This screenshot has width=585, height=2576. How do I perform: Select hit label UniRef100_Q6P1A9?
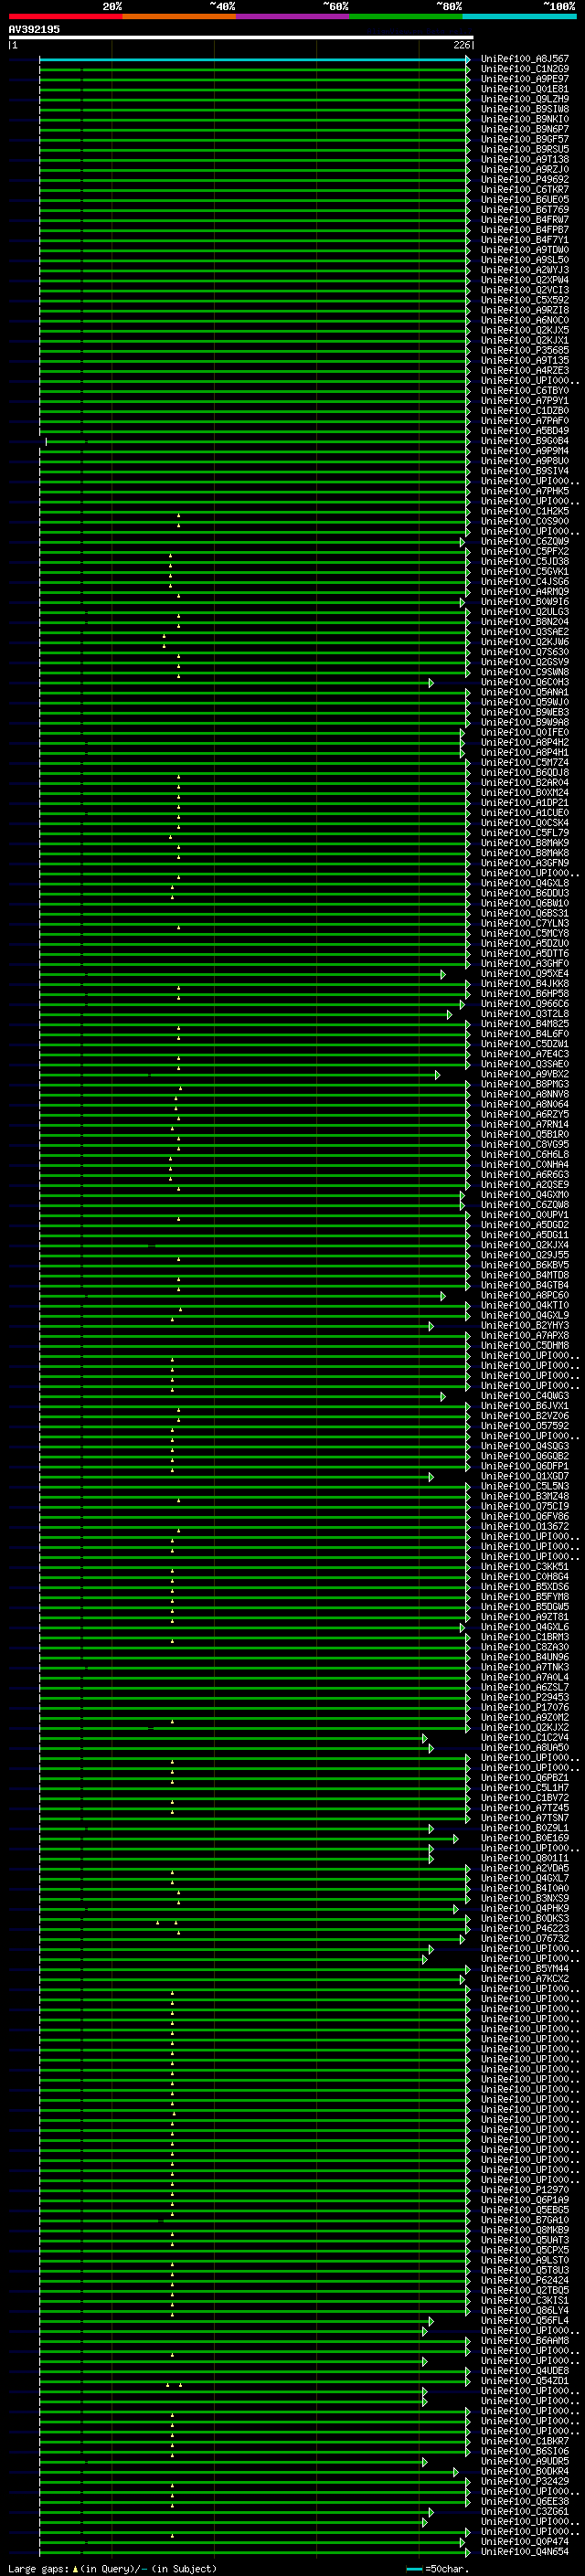[525, 2199]
